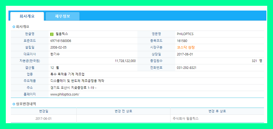Click the 종목코드 field label
The height and width of the screenshot is (129, 273).
(156, 41)
